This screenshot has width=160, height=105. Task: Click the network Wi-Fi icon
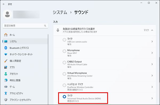(6, 54)
